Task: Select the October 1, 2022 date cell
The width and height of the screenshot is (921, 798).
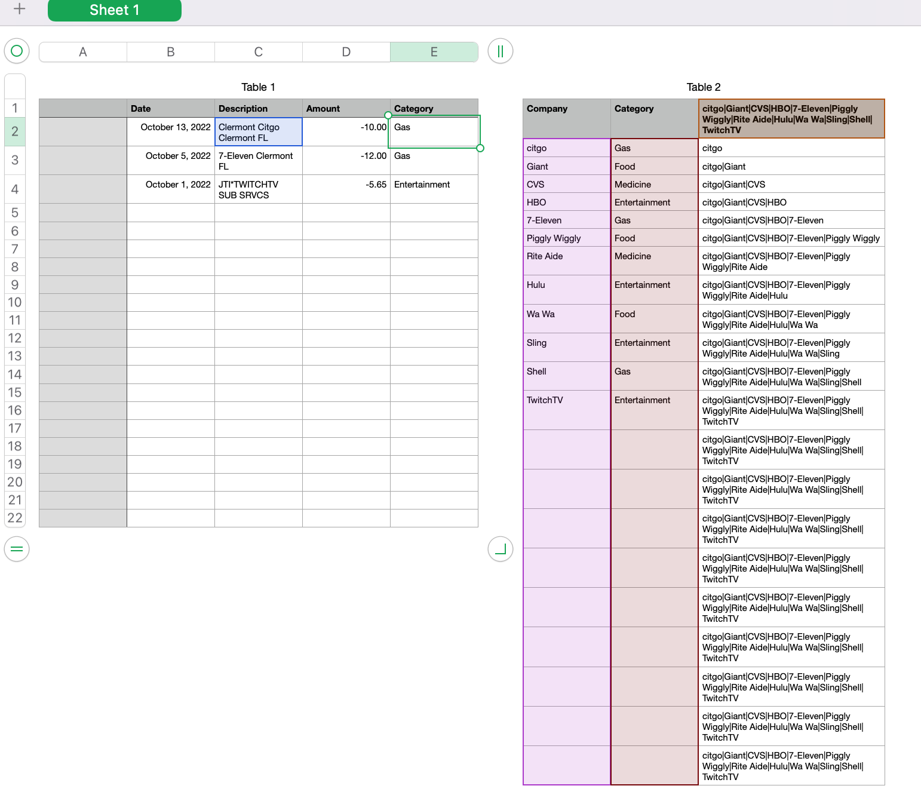Action: tap(171, 189)
